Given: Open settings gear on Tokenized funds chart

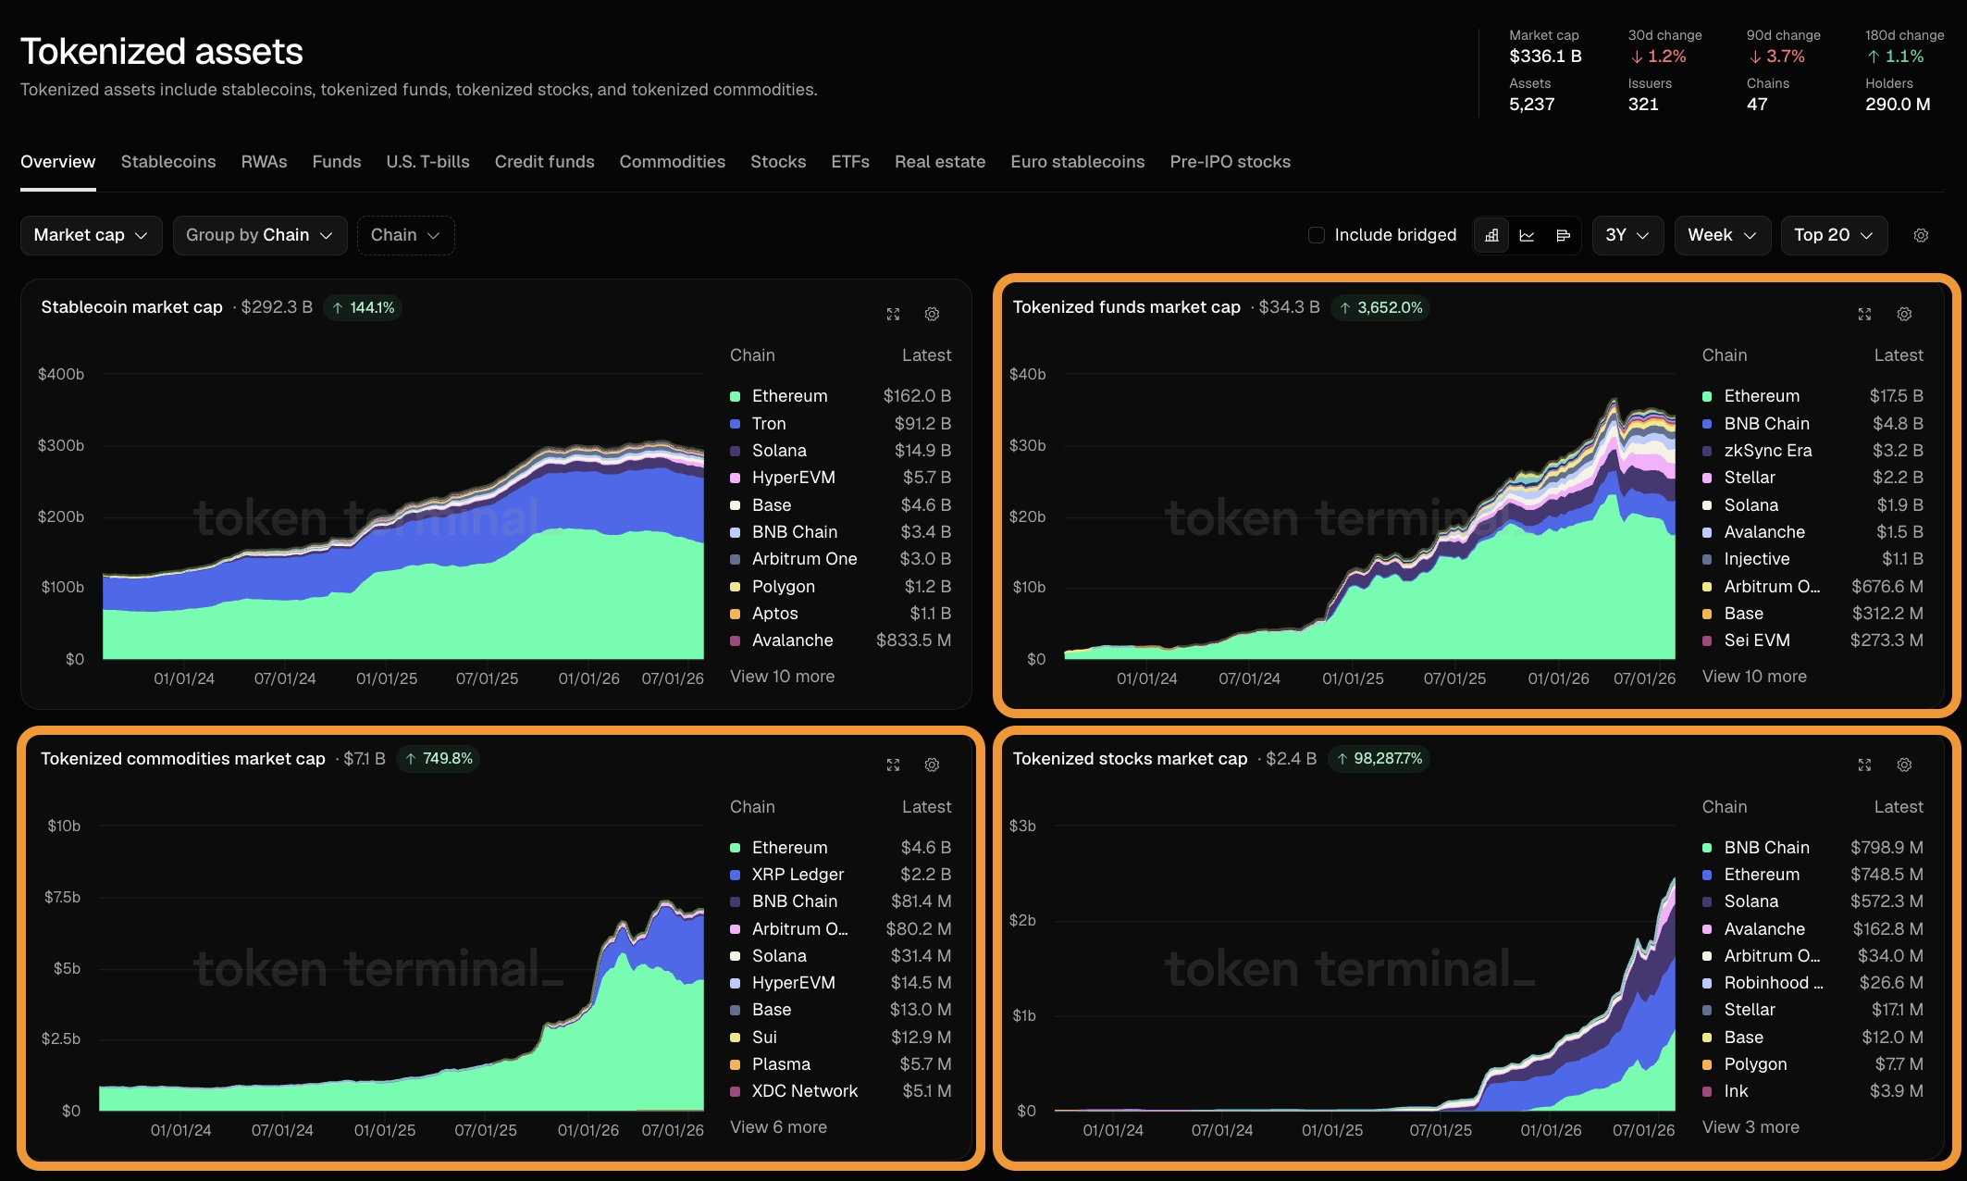Looking at the screenshot, I should 1904,315.
